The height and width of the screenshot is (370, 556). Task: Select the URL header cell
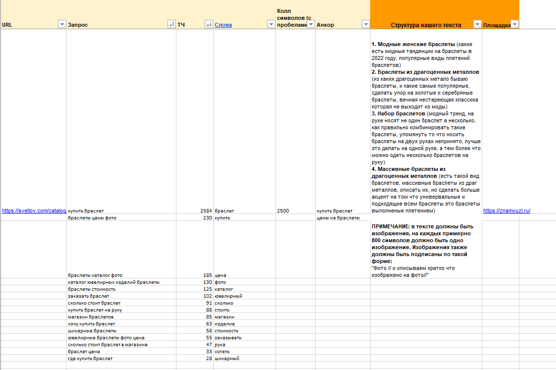point(33,14)
